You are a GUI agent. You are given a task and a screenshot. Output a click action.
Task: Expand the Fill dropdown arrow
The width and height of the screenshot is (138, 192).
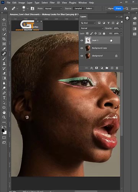(121, 33)
